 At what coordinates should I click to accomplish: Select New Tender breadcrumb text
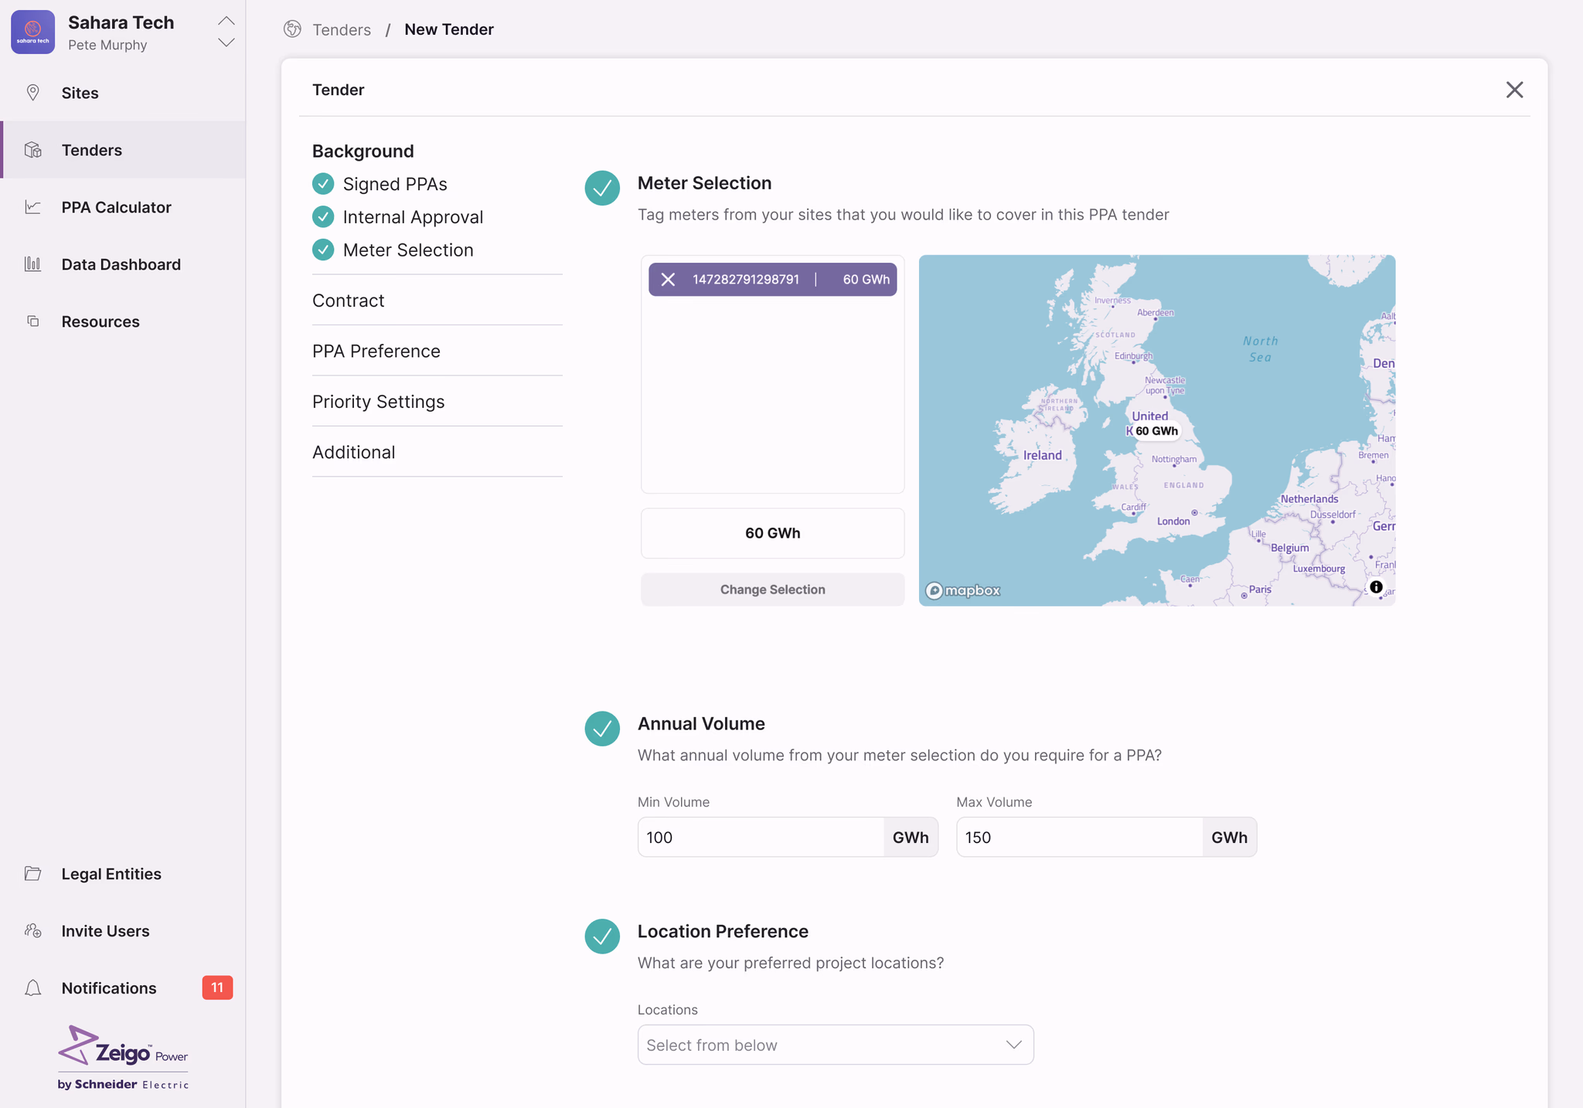pyautogui.click(x=449, y=29)
